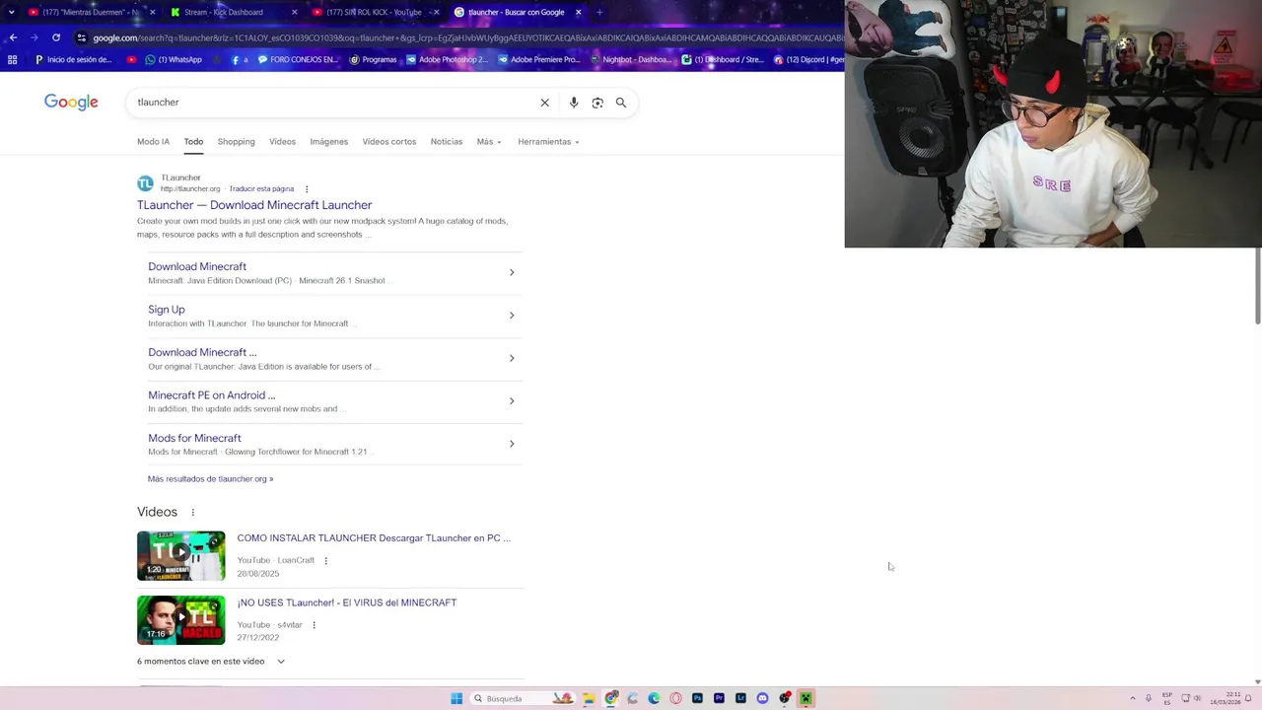
Task: Click the Google logo
Action: coord(71,103)
